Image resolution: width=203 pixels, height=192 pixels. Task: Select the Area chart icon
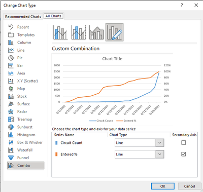click(11, 73)
